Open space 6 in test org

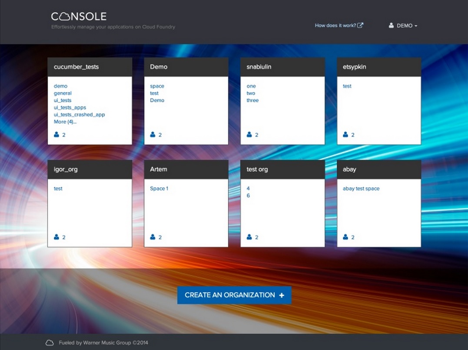pos(248,196)
